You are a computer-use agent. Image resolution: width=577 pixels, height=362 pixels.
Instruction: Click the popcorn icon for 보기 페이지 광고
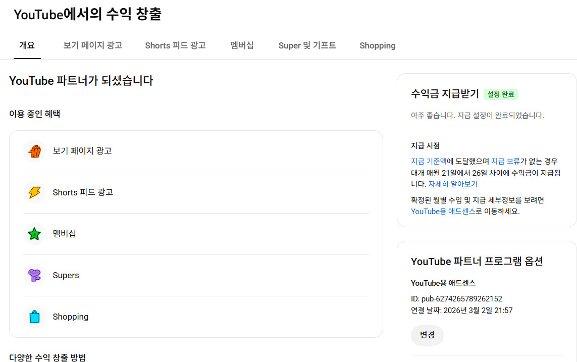[35, 151]
